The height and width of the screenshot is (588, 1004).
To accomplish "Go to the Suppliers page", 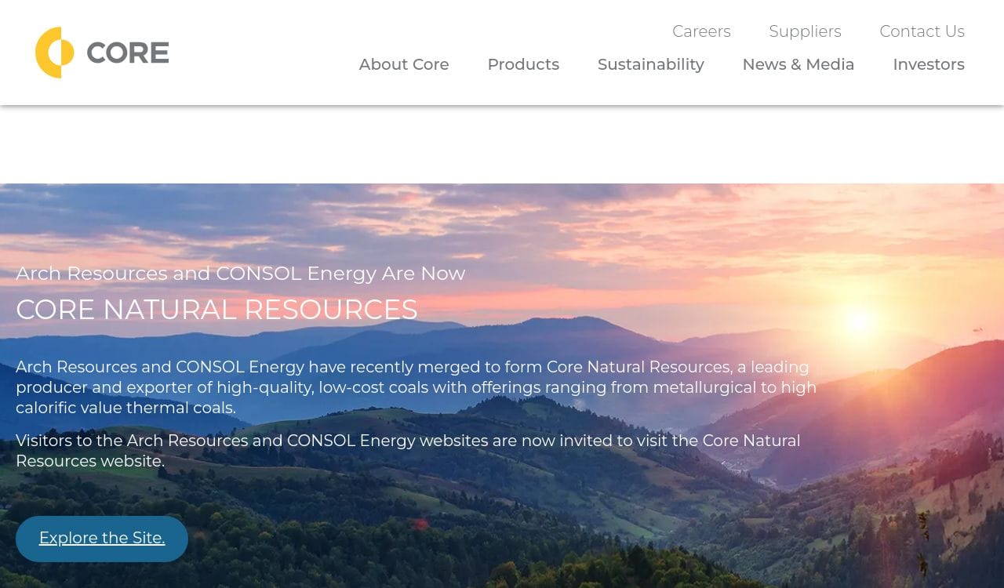I will [805, 31].
